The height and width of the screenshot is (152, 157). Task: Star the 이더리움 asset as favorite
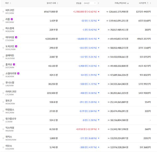[x=3, y=39]
